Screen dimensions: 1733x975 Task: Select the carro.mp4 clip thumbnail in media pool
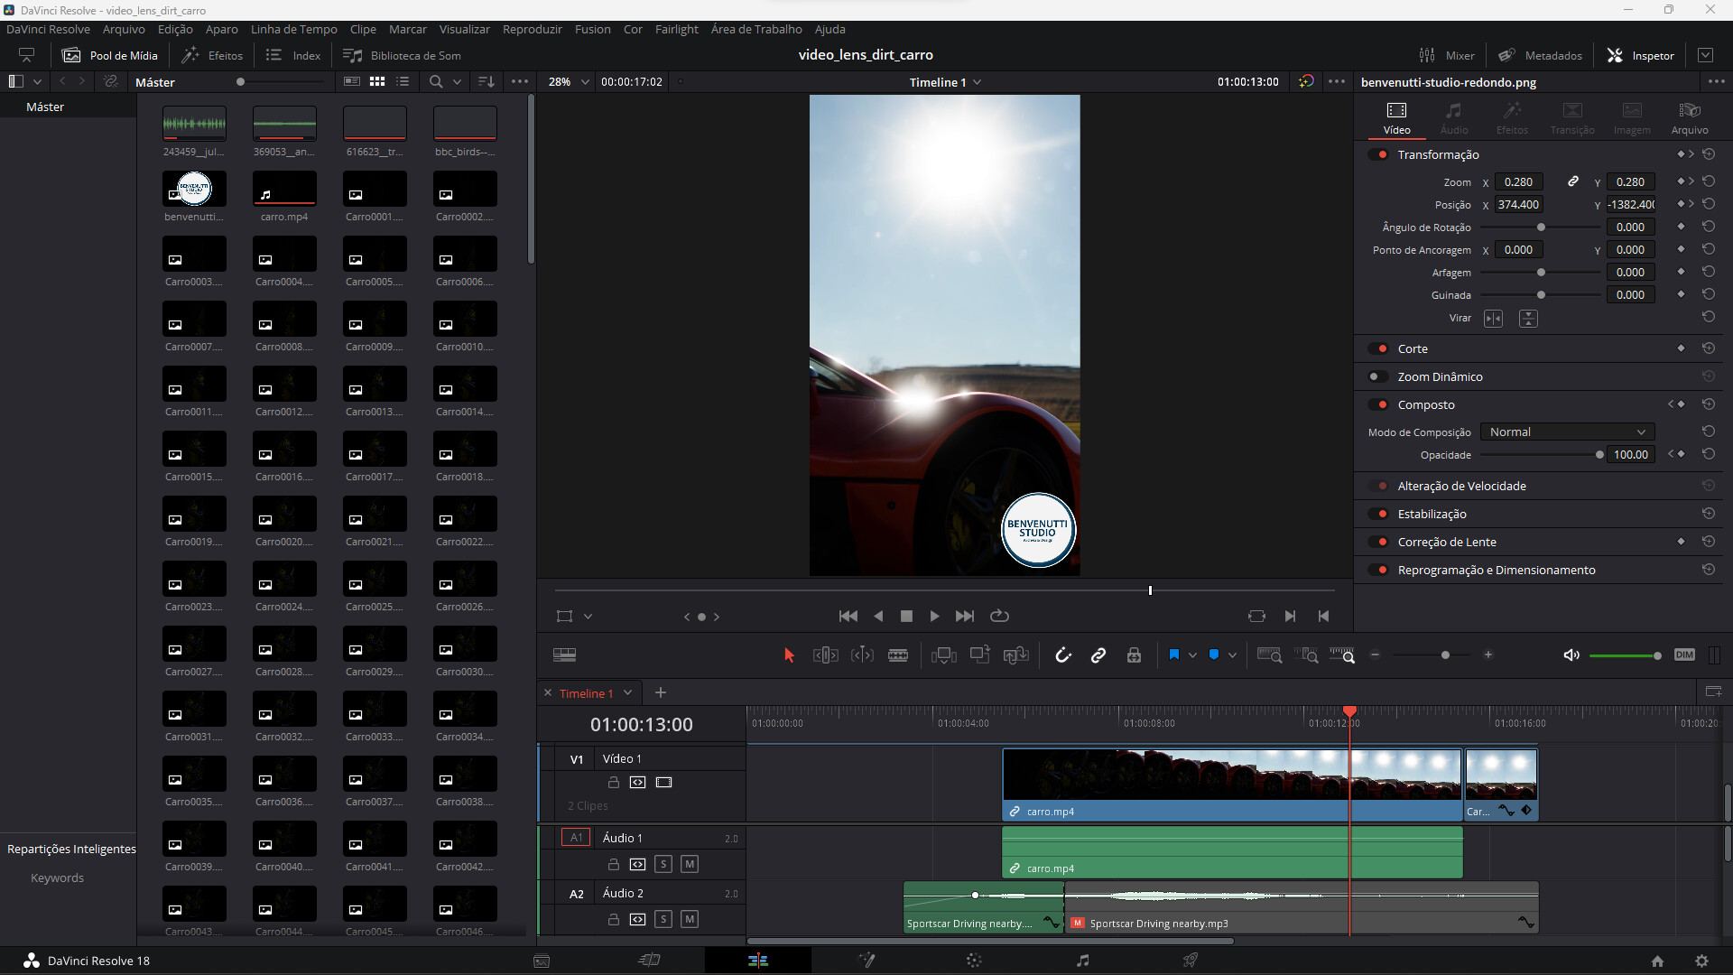point(283,190)
